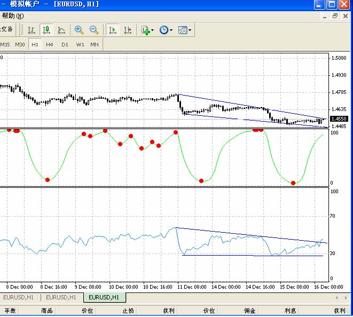Click the 利息 column header

click(290, 311)
